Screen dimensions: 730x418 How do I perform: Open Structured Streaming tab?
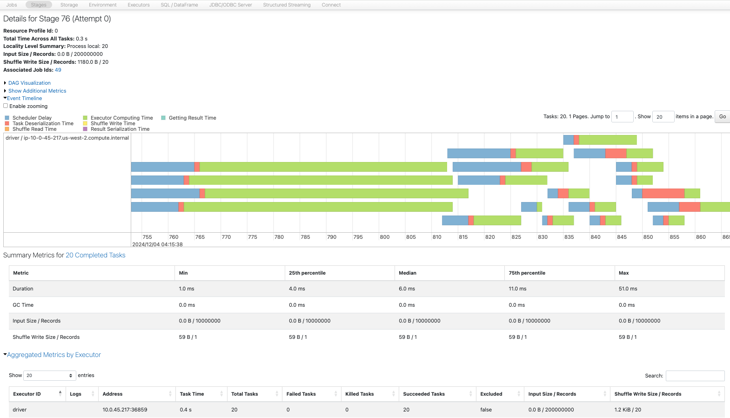[287, 5]
